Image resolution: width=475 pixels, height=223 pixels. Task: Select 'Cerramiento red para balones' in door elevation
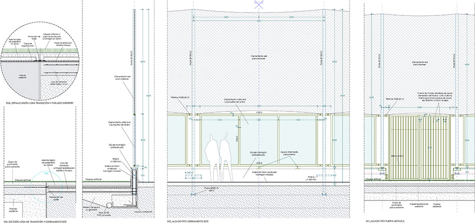coord(420,63)
